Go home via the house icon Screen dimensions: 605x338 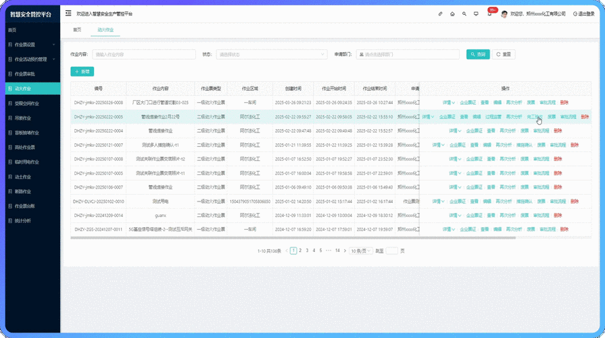coord(452,14)
